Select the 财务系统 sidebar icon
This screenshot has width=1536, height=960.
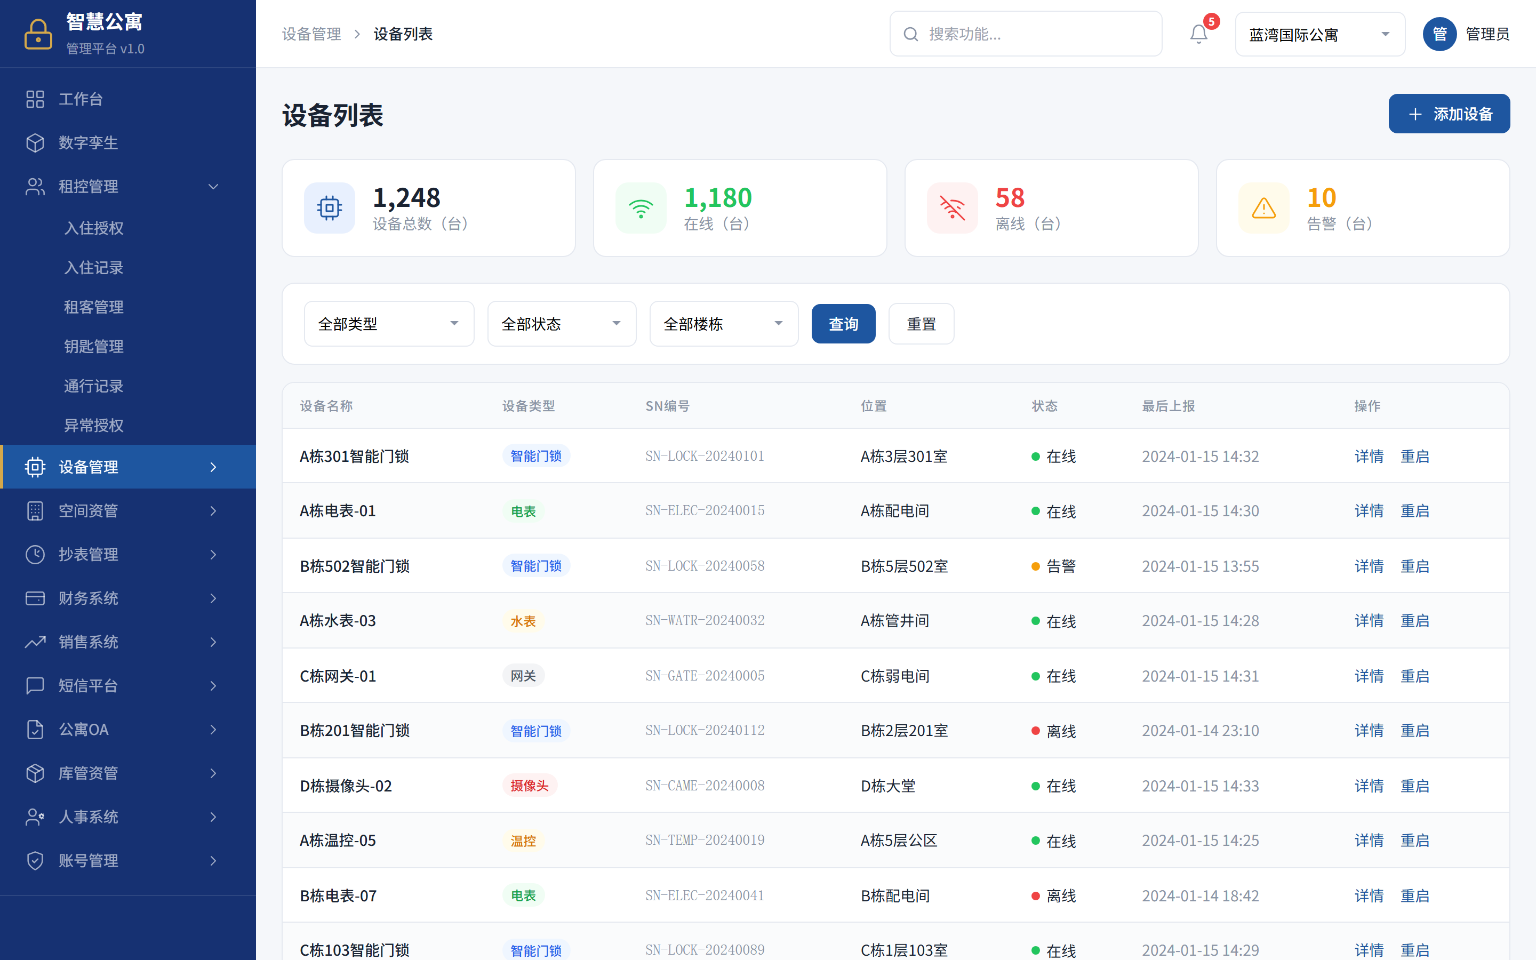click(x=35, y=598)
